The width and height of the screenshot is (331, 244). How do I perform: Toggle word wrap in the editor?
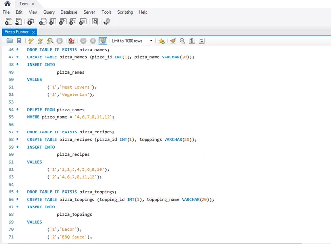click(202, 41)
